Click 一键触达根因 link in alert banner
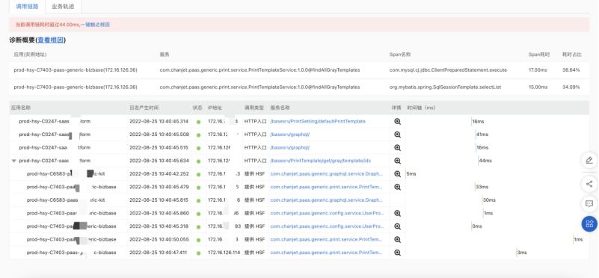 click(96, 25)
